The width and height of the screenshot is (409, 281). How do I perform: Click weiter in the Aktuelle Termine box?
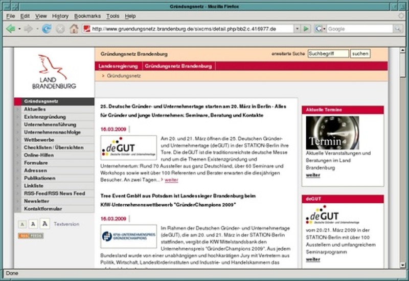[x=313, y=175]
